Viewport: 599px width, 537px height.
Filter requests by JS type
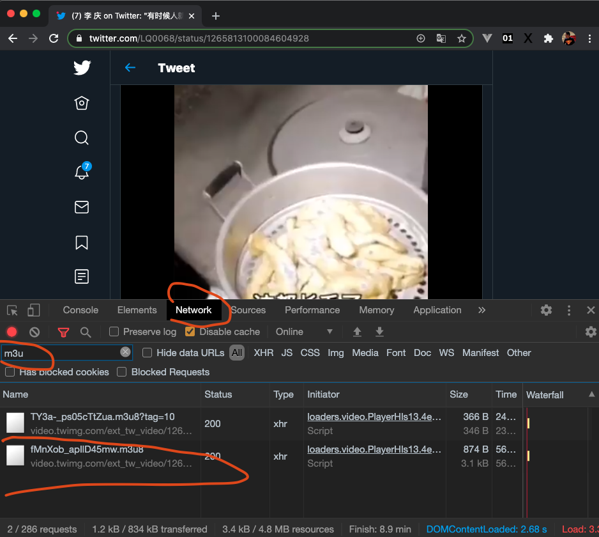click(x=287, y=353)
